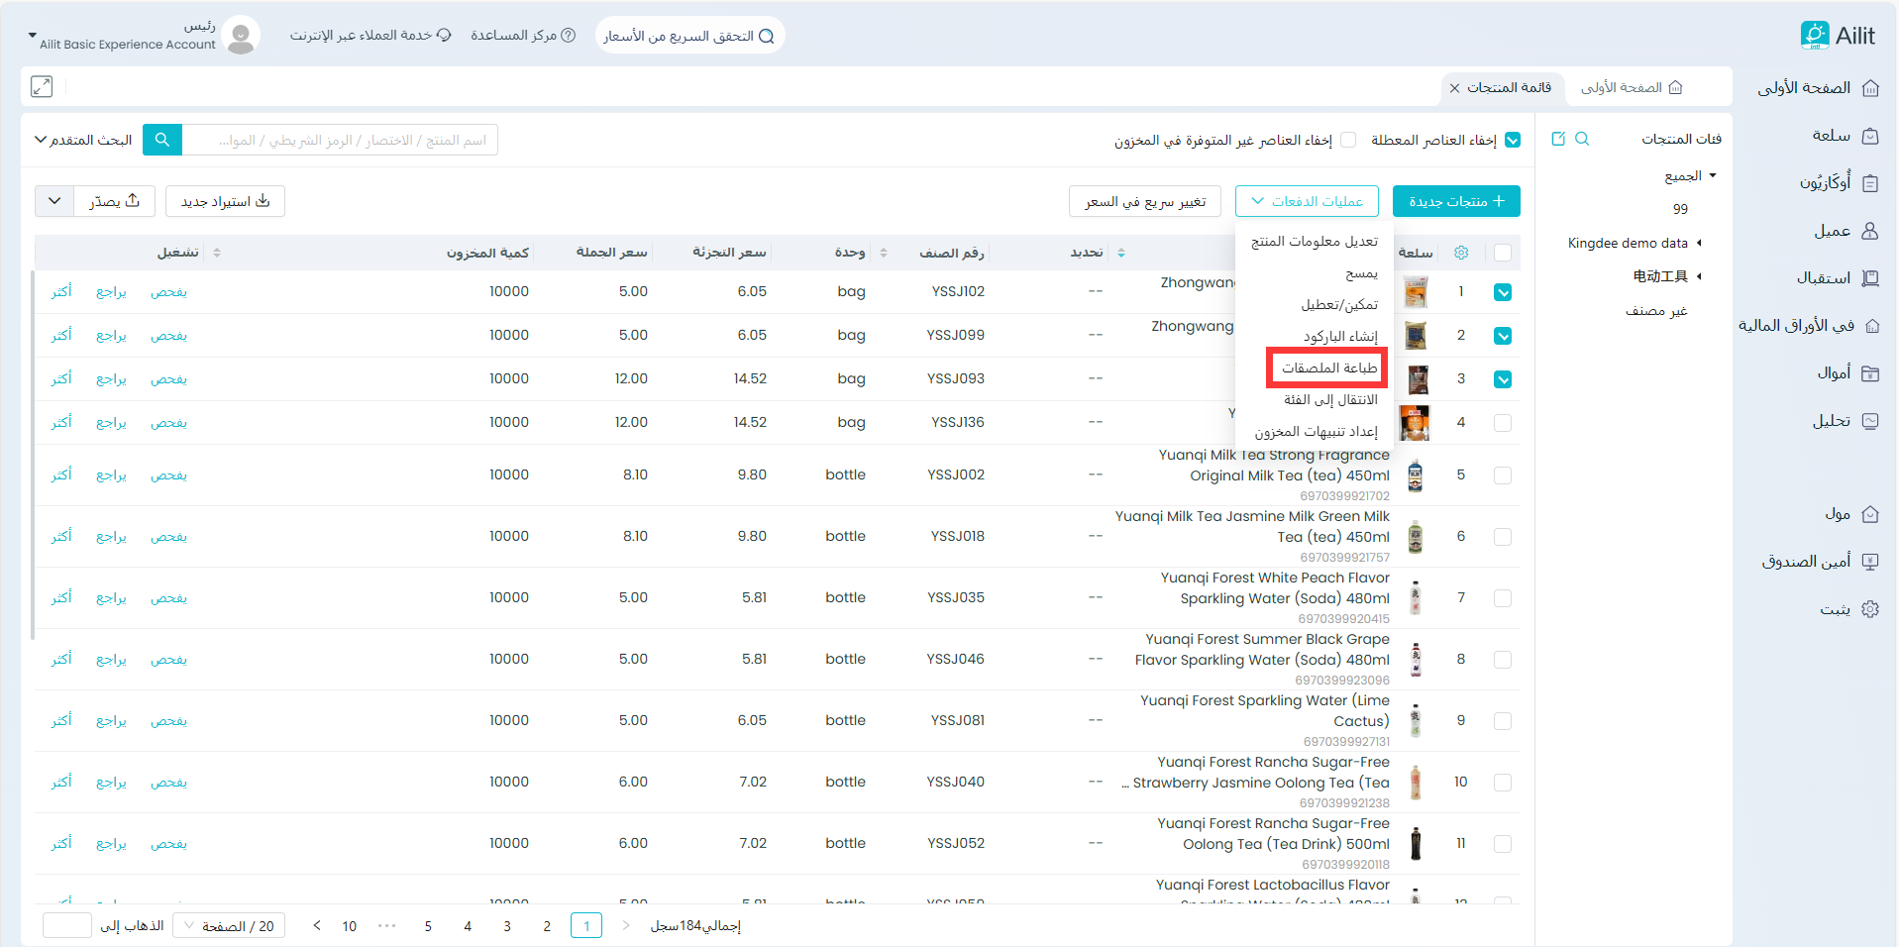Click the category edit icon
Screen dimensions: 1899x947
(x=1558, y=139)
